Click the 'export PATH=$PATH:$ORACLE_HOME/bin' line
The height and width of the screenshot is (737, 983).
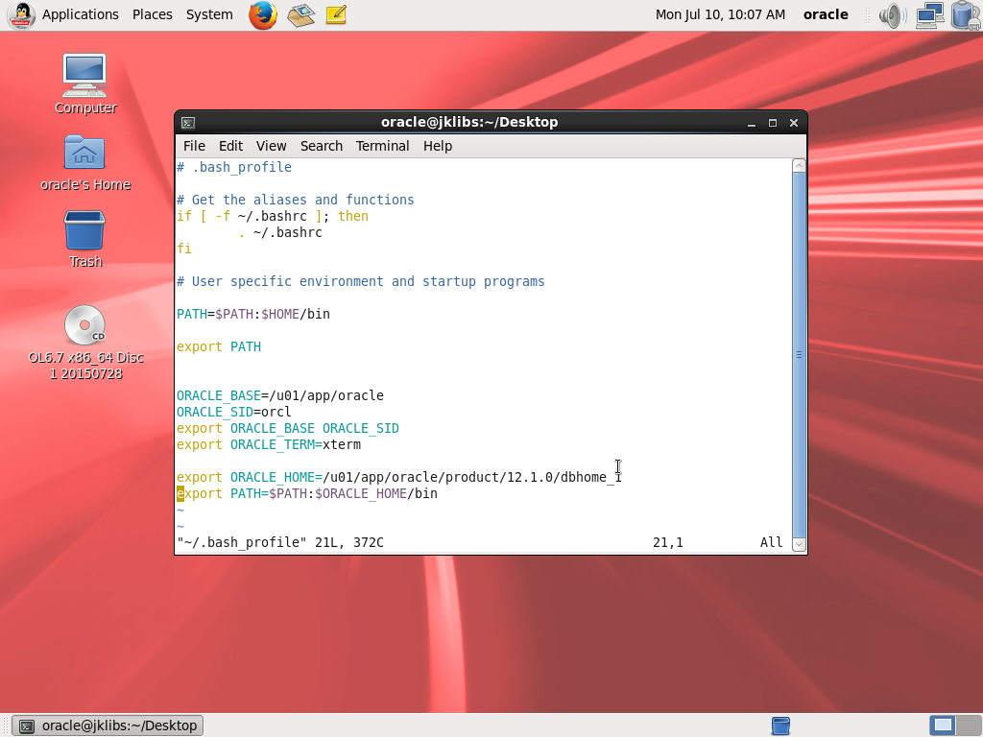(307, 493)
